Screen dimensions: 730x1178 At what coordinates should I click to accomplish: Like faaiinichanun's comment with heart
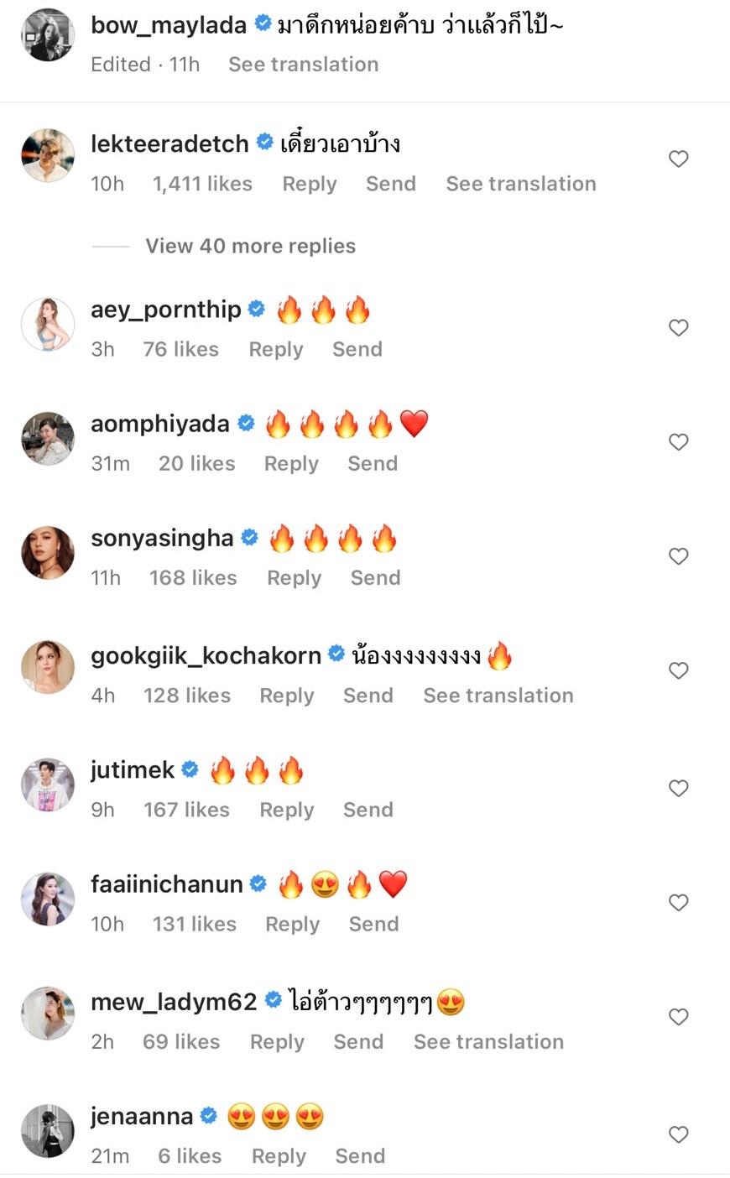[678, 903]
